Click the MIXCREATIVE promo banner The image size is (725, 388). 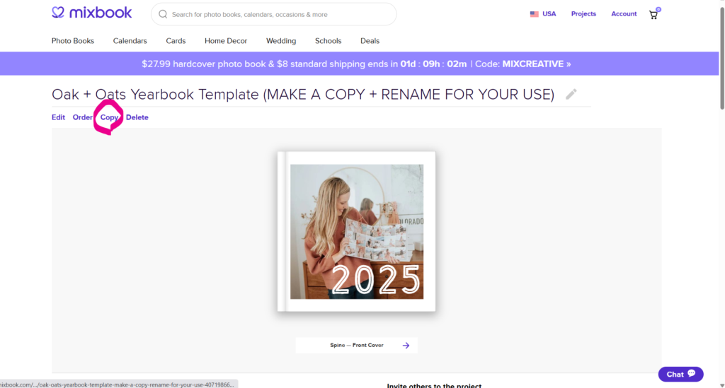point(357,64)
